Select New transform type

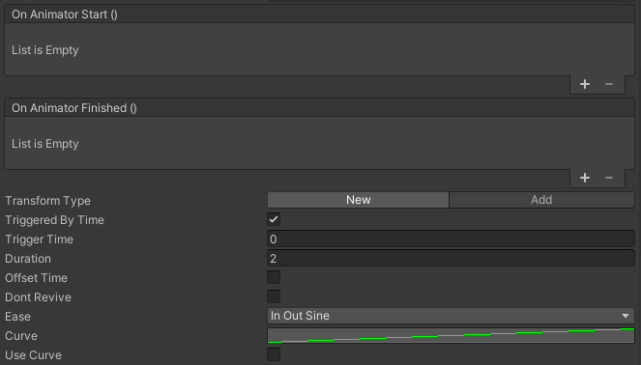click(x=358, y=200)
